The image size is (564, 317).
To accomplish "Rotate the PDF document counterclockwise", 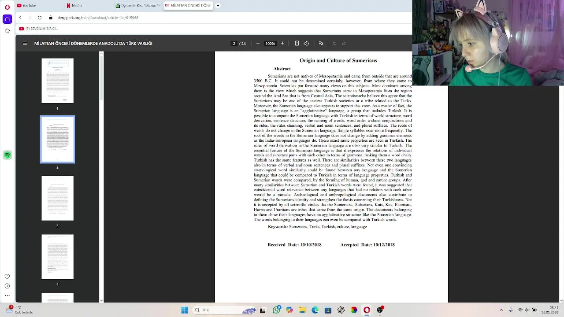I will point(307,43).
